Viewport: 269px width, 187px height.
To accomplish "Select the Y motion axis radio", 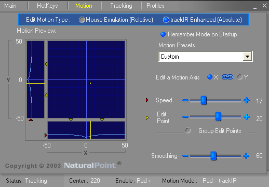I will (x=240, y=77).
